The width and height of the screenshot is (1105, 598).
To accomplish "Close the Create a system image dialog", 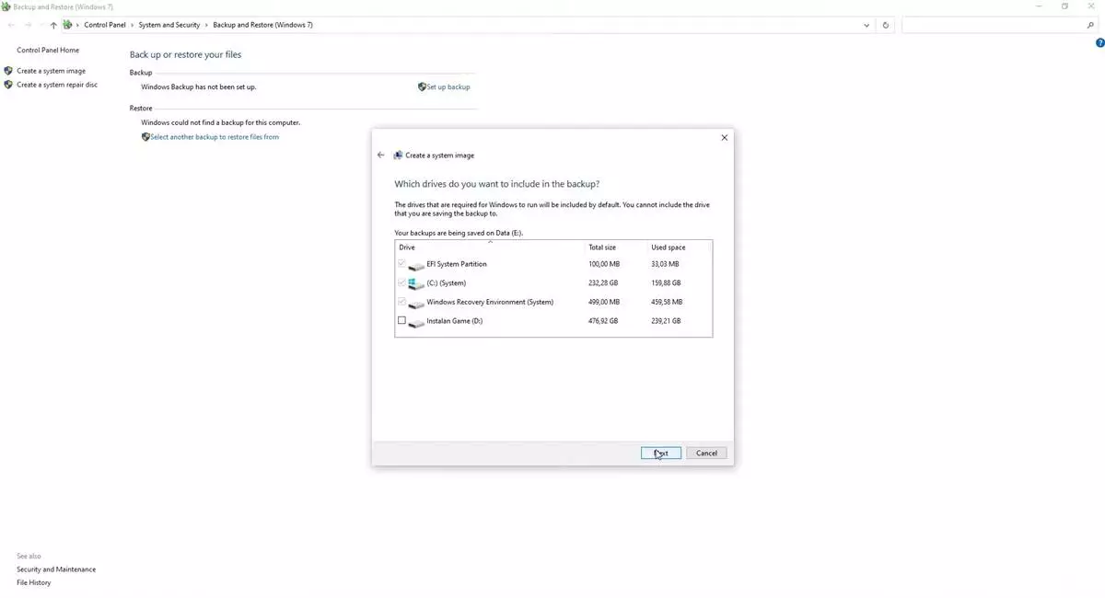I will (x=724, y=138).
